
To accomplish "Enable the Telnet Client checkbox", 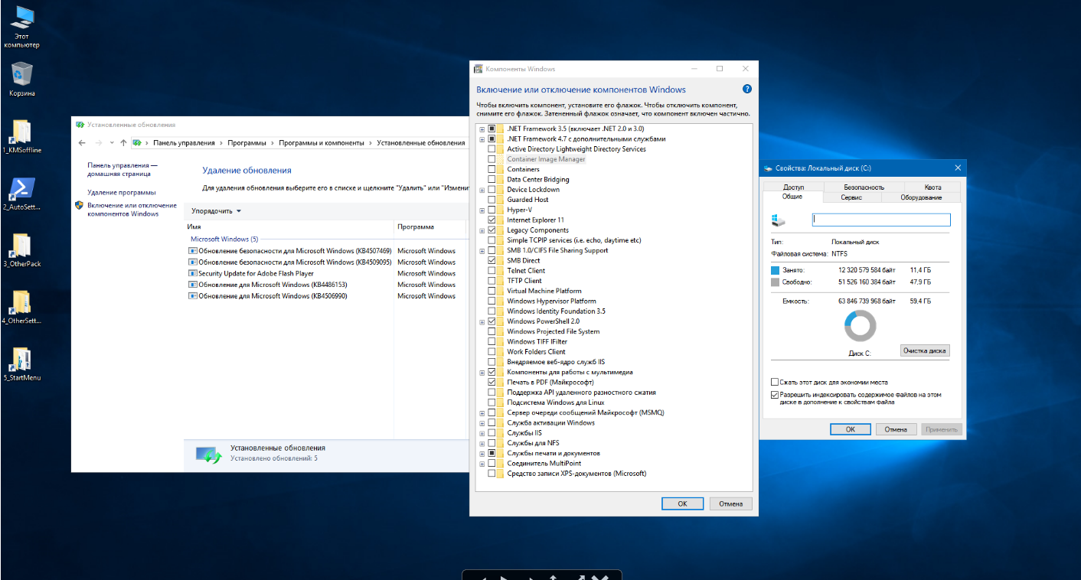I will [492, 271].
